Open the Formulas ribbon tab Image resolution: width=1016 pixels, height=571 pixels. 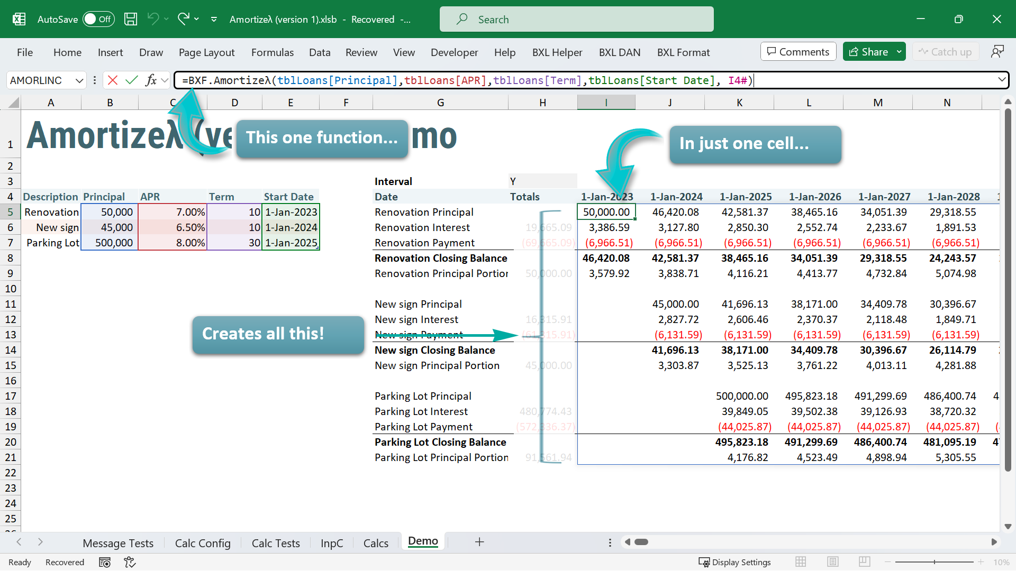coord(272,52)
